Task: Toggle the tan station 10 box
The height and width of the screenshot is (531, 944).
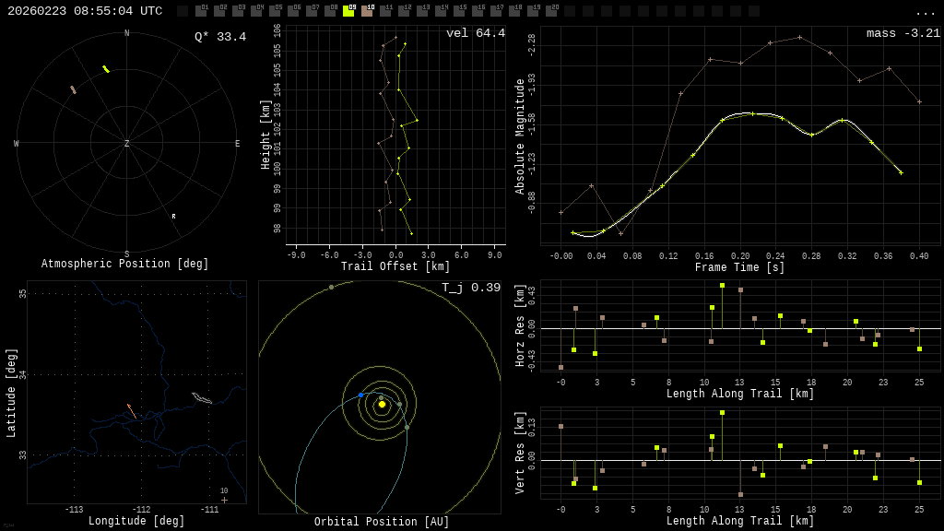Action: [367, 11]
